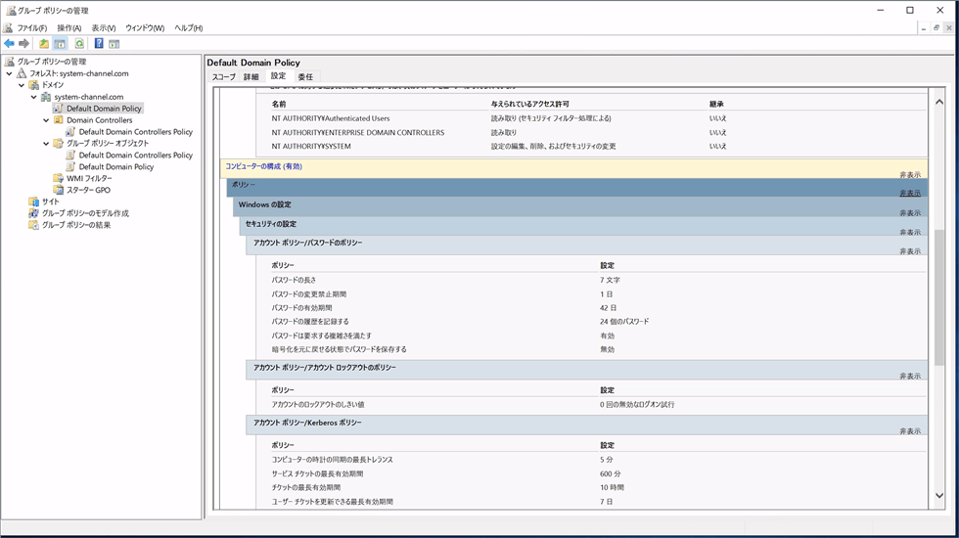Collapse the フォレスト: system-channel.com tree node
This screenshot has height=538, width=959.
tap(10, 73)
